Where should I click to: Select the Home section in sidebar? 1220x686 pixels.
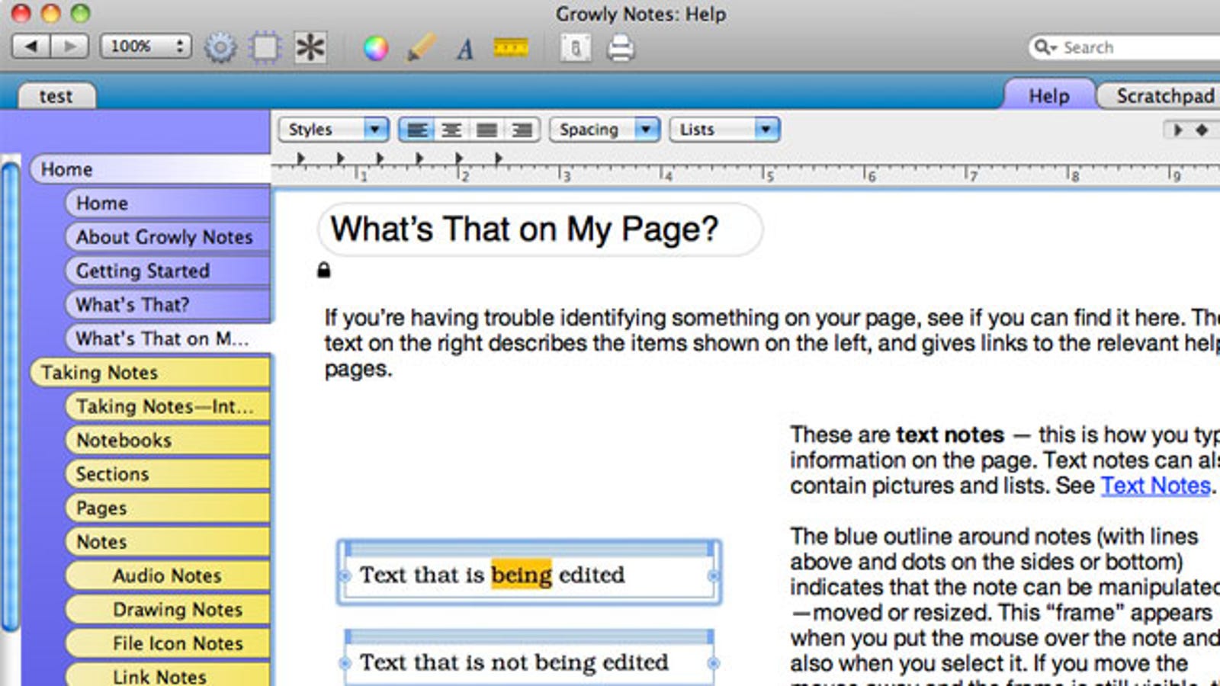click(150, 169)
